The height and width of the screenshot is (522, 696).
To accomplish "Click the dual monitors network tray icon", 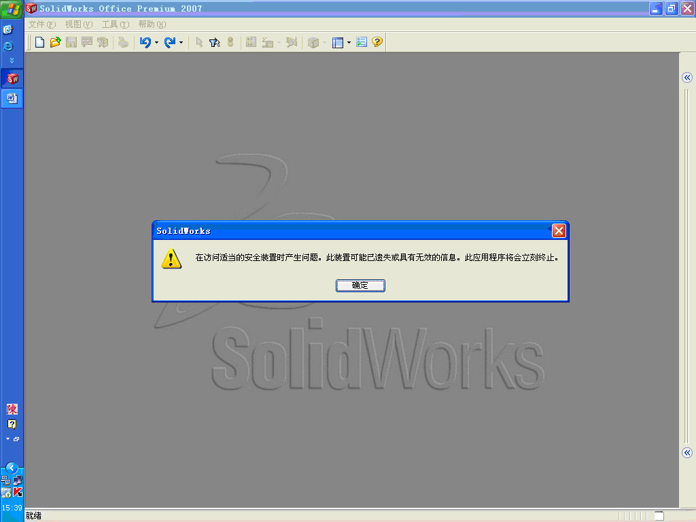I will point(18,480).
